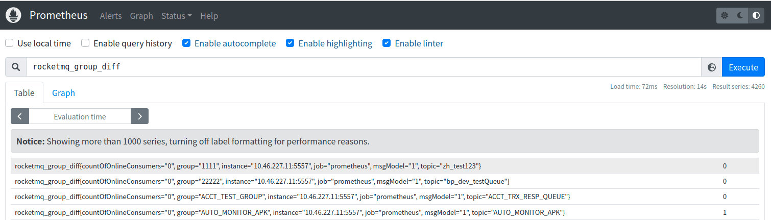
Task: Turn off Enable highlighting checkbox
Action: point(290,43)
